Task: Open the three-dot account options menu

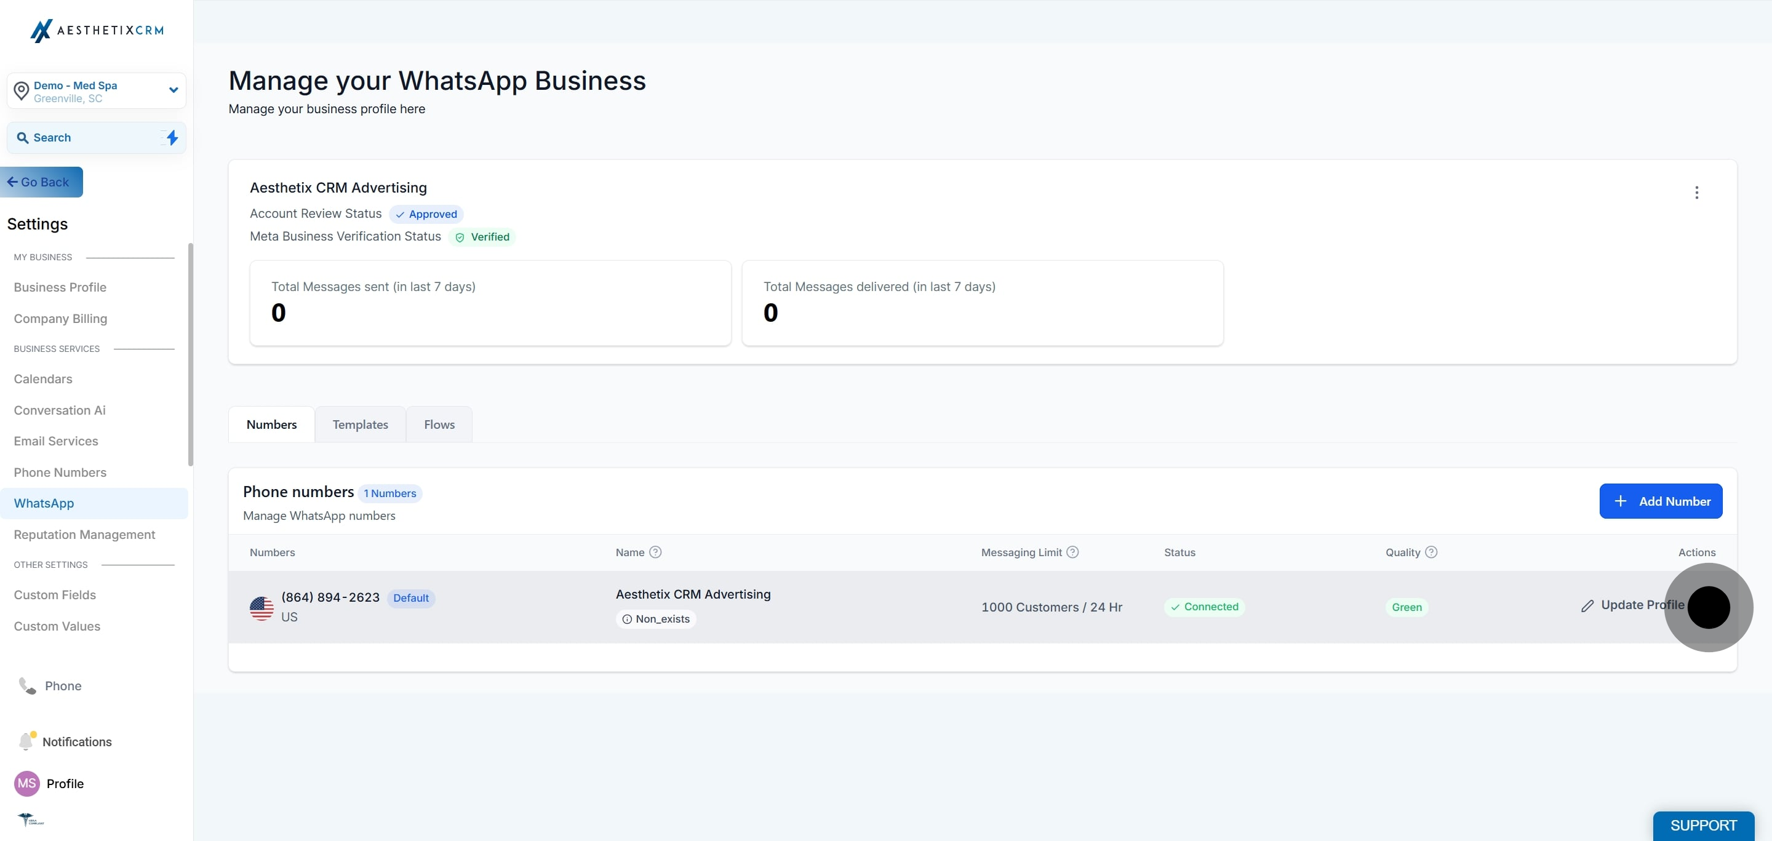Action: coord(1696,193)
